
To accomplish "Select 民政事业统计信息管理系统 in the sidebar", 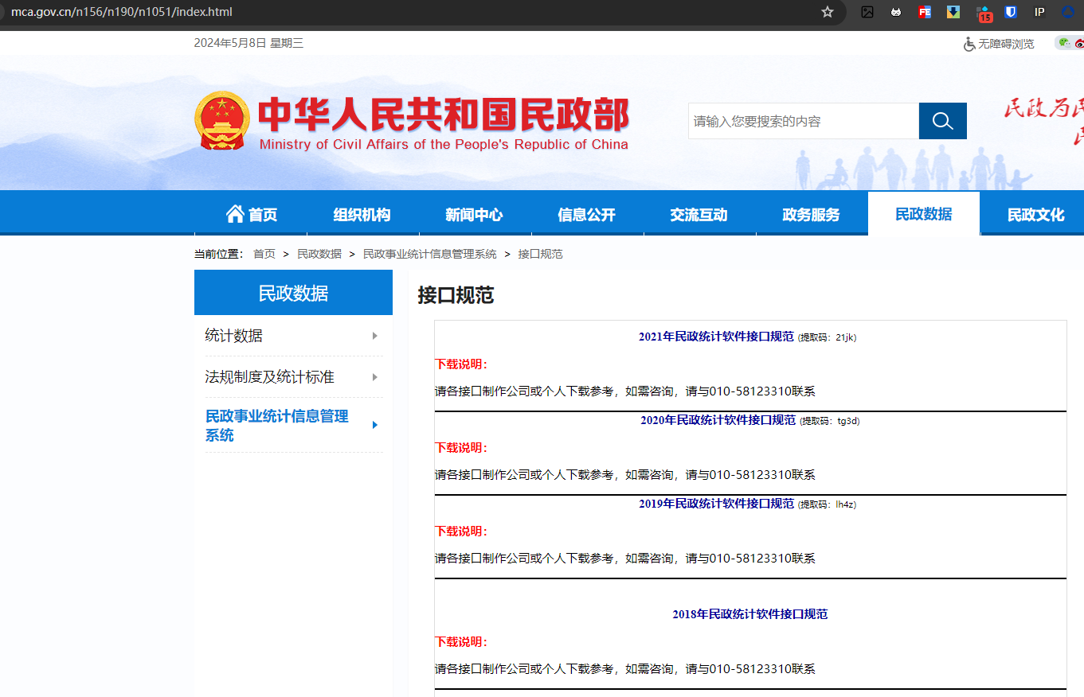I will pos(277,426).
